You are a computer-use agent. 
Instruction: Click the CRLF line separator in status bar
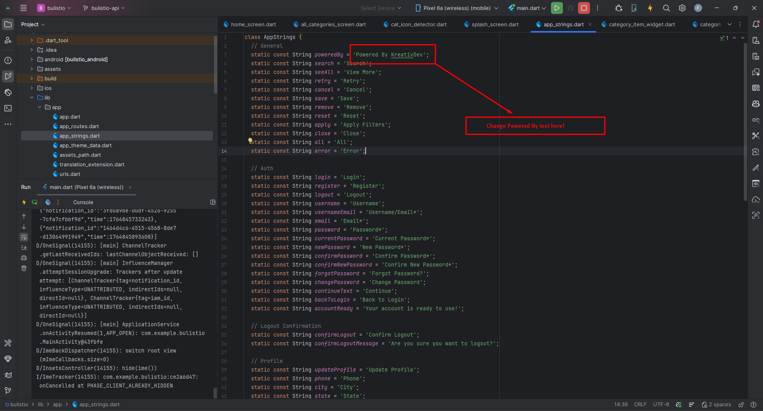coord(640,404)
